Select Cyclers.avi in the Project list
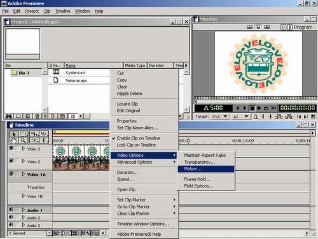The width and height of the screenshot is (318, 239). point(76,73)
